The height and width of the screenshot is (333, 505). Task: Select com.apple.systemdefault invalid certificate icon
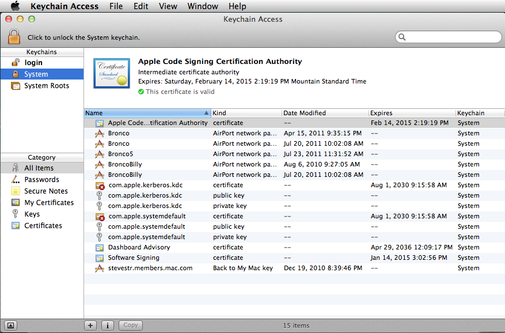click(100, 217)
